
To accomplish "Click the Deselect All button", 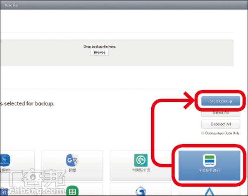I will click(x=221, y=124).
